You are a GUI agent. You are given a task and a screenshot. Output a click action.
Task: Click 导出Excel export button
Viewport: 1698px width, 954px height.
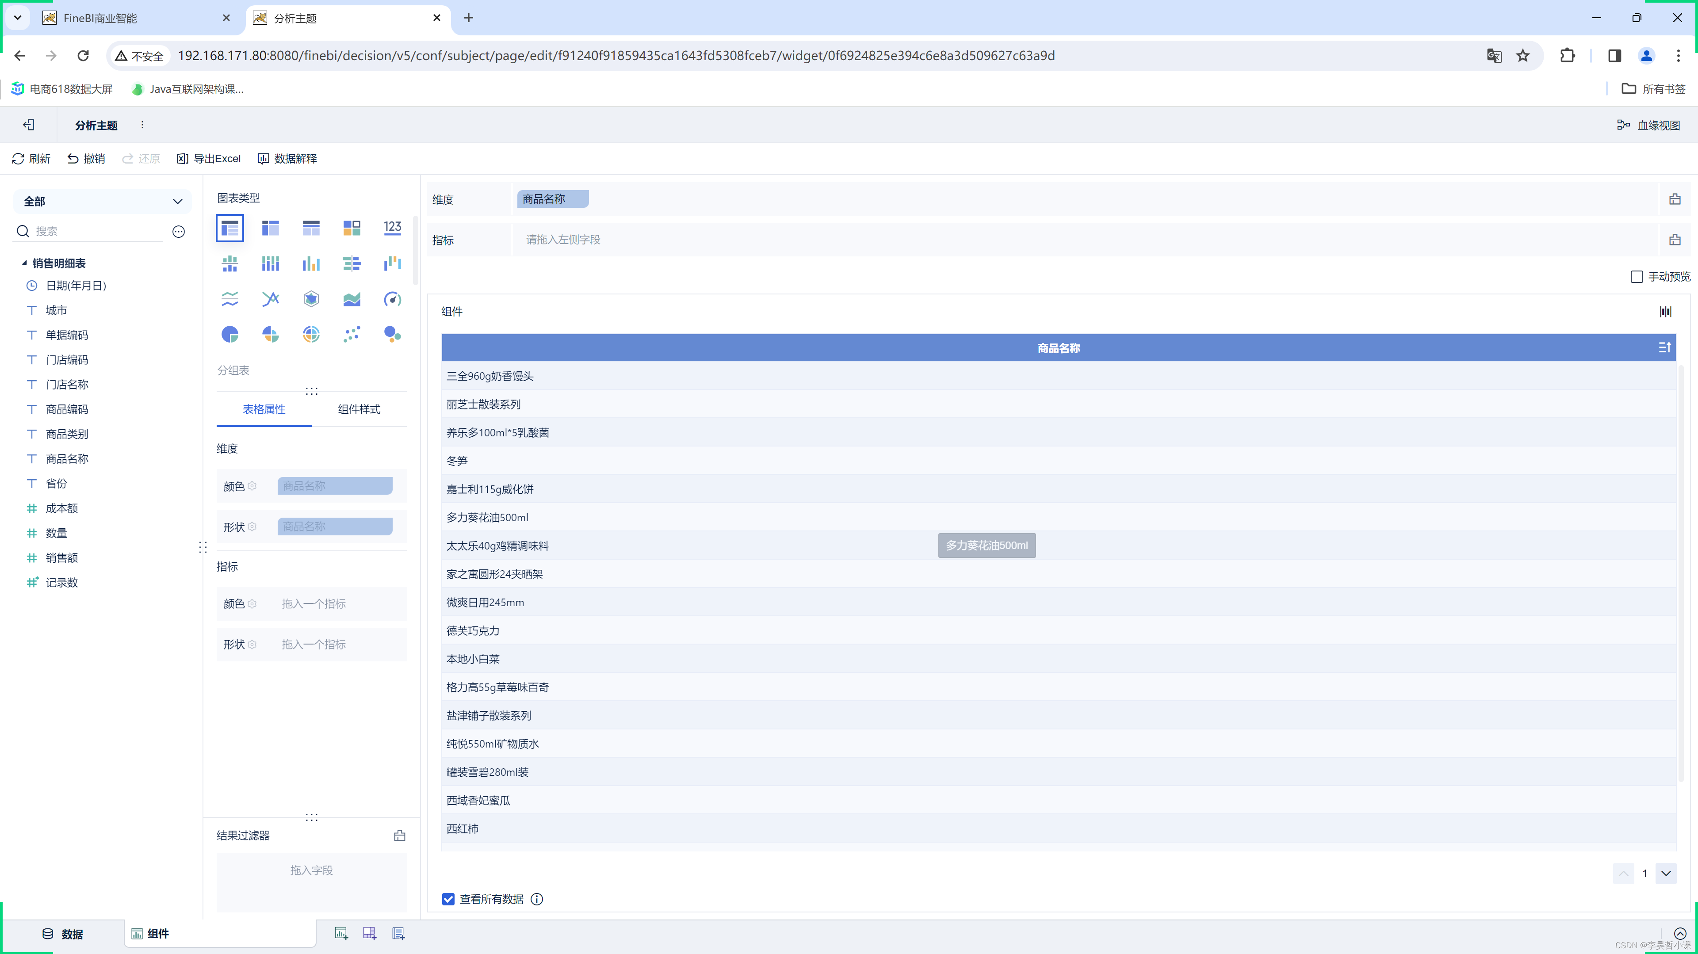[208, 159]
